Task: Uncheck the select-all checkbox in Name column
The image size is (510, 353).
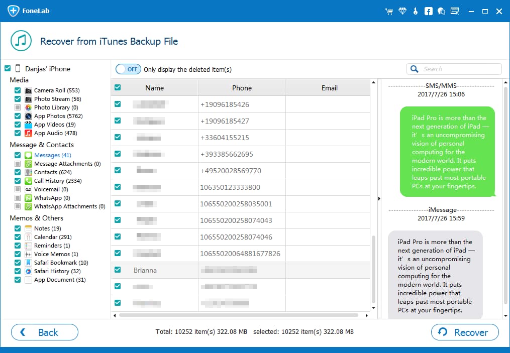Action: (117, 87)
